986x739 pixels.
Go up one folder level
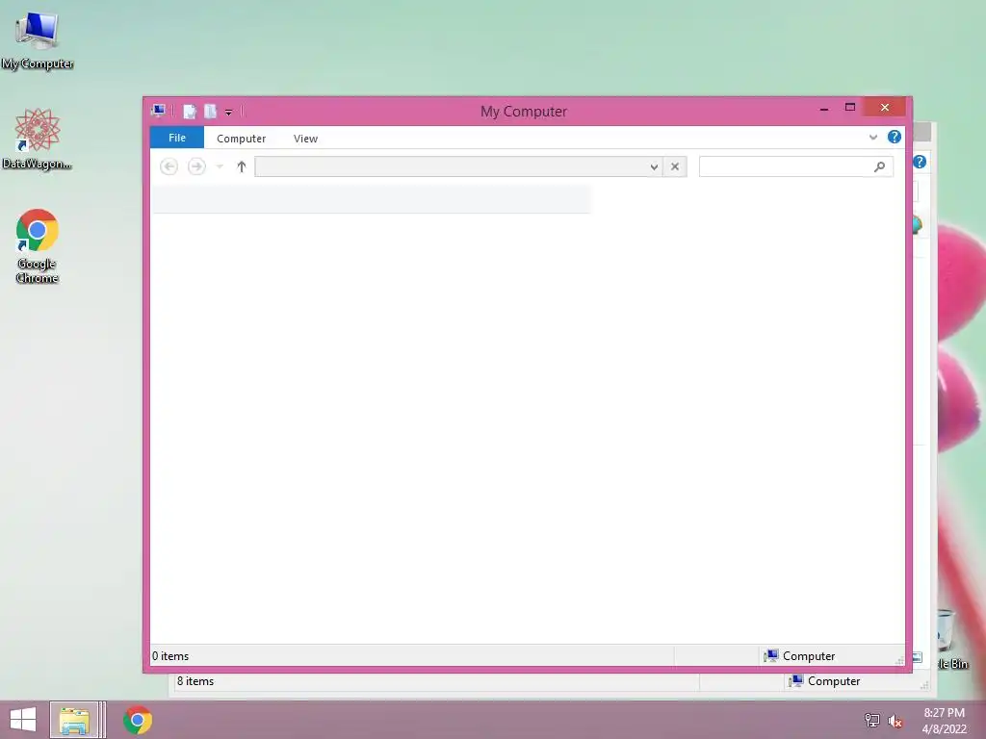coord(242,166)
